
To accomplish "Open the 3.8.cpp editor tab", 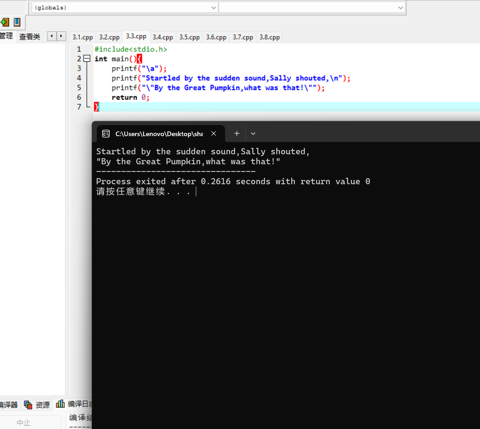I will click(x=270, y=37).
